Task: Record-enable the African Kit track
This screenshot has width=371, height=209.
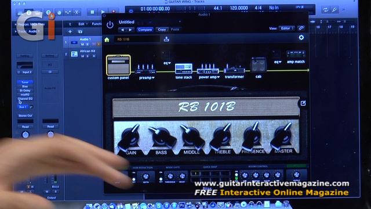Action: tap(94, 56)
